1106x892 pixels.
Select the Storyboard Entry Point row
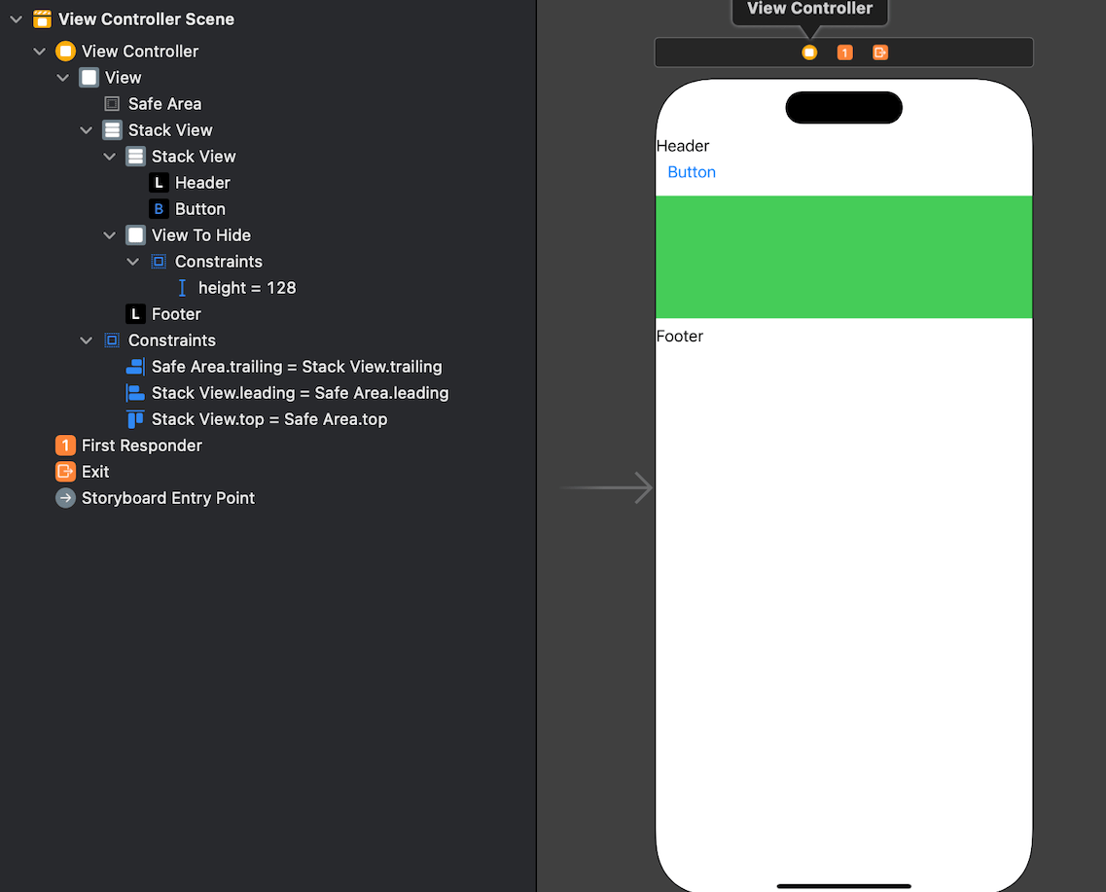pyautogui.click(x=268, y=498)
